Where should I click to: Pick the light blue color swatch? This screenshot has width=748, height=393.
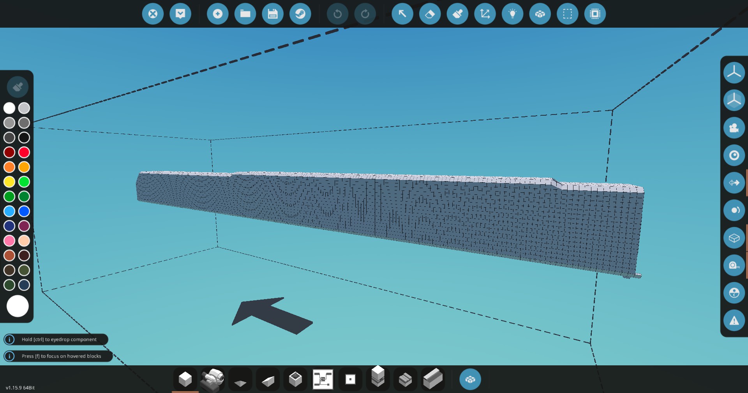pyautogui.click(x=9, y=211)
